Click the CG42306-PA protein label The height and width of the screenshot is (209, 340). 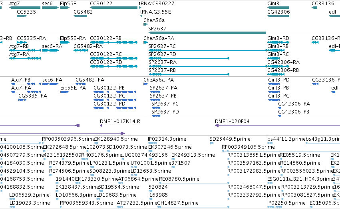coord(294,104)
